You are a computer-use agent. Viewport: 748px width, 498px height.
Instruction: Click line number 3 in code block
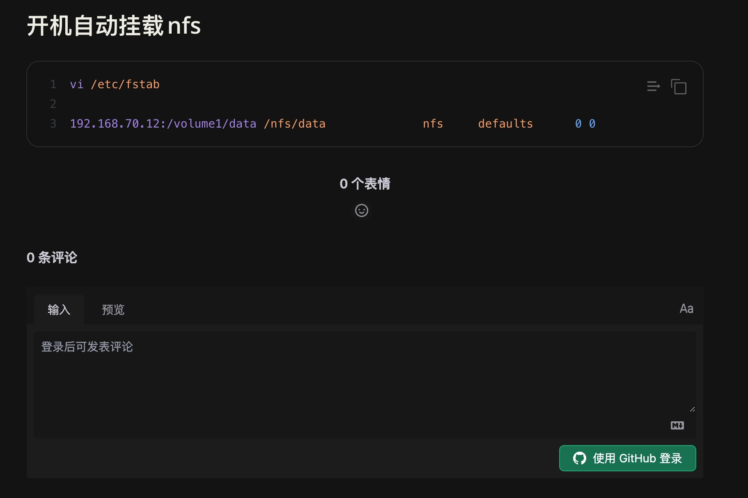53,124
